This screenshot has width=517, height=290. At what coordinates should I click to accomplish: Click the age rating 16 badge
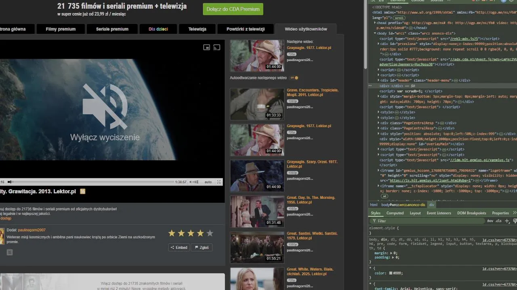[83, 191]
